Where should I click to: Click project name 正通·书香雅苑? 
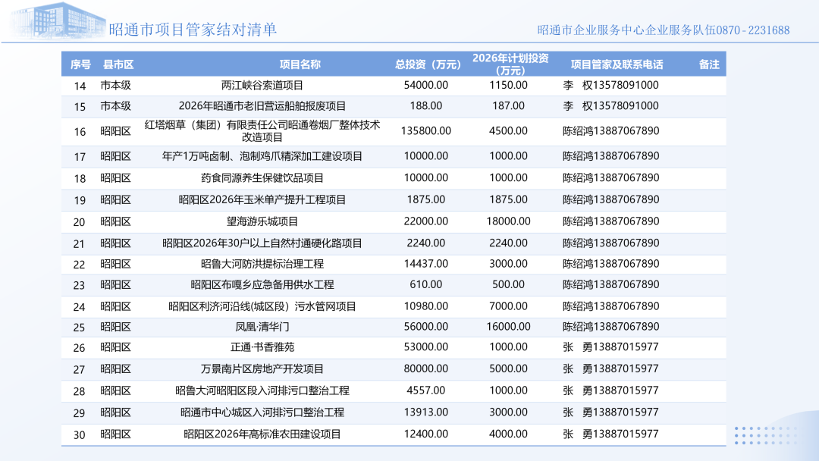click(x=262, y=347)
